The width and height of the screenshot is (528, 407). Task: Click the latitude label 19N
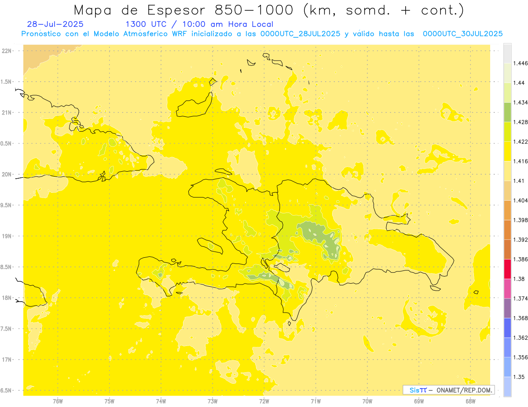point(6,236)
